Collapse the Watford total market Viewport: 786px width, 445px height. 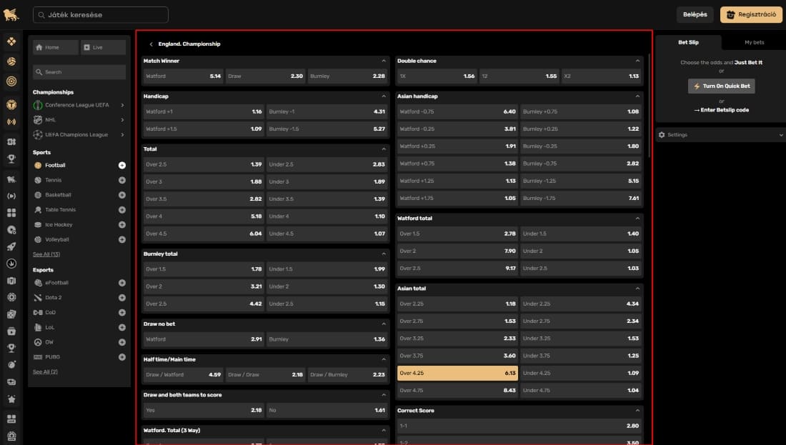click(x=637, y=219)
